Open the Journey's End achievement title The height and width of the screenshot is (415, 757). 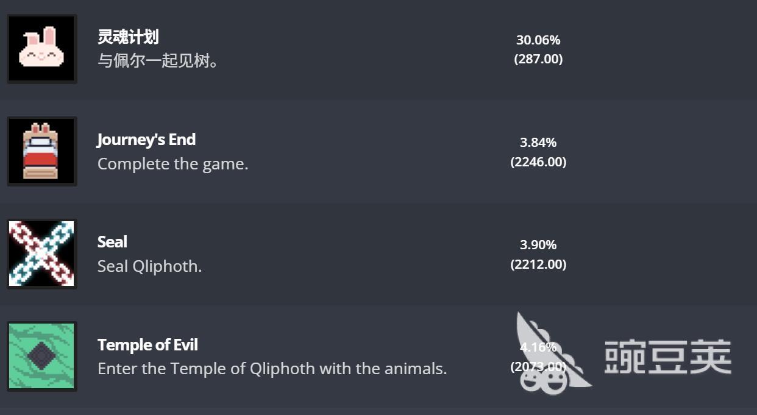(x=146, y=140)
